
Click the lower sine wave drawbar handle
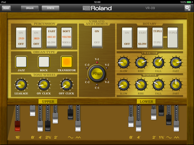[169, 120]
